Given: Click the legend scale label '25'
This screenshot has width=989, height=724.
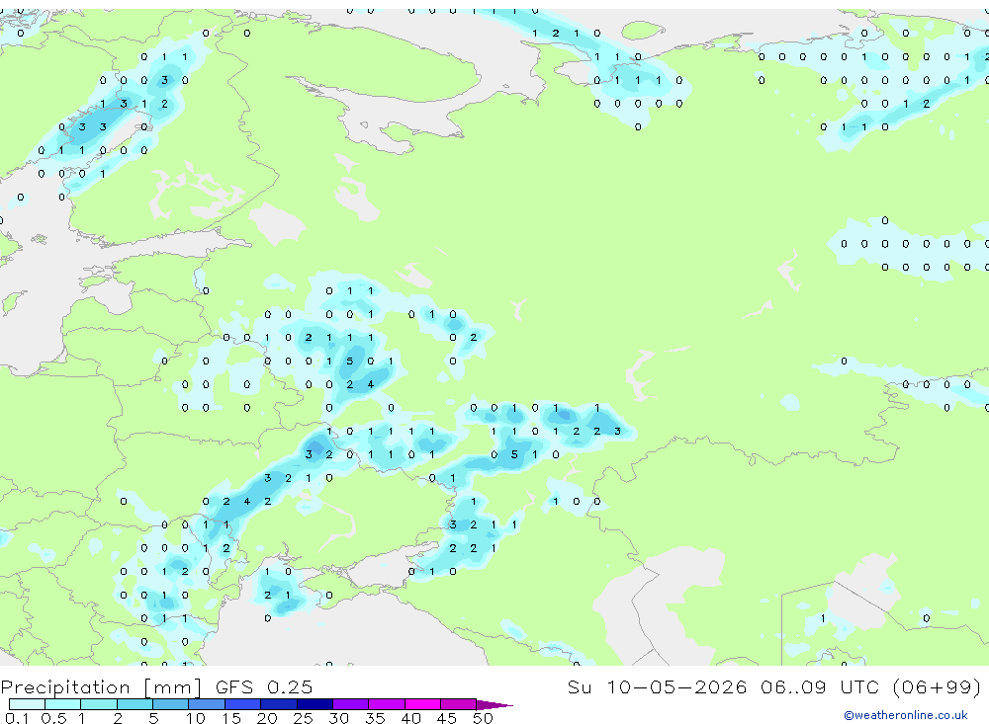Looking at the screenshot, I should tap(303, 718).
